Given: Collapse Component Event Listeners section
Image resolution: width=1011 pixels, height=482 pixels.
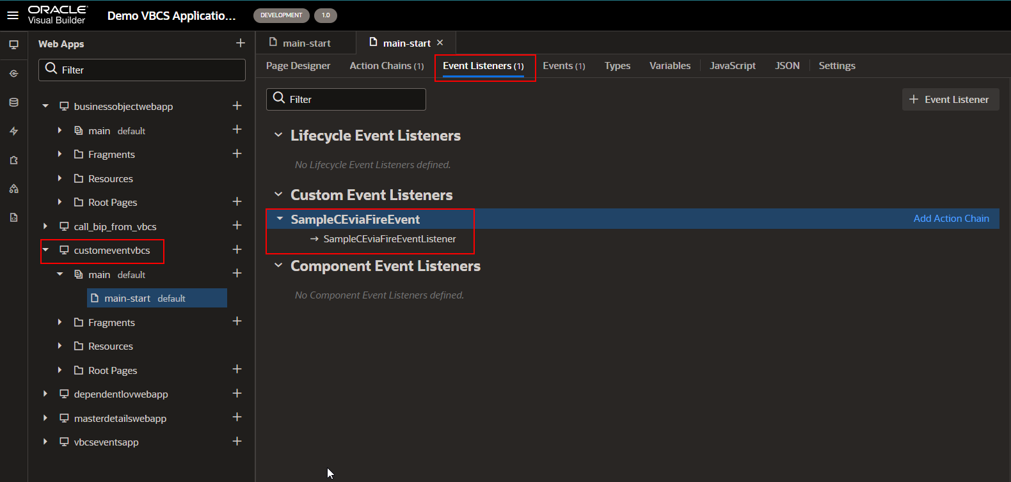Looking at the screenshot, I should [x=278, y=265].
